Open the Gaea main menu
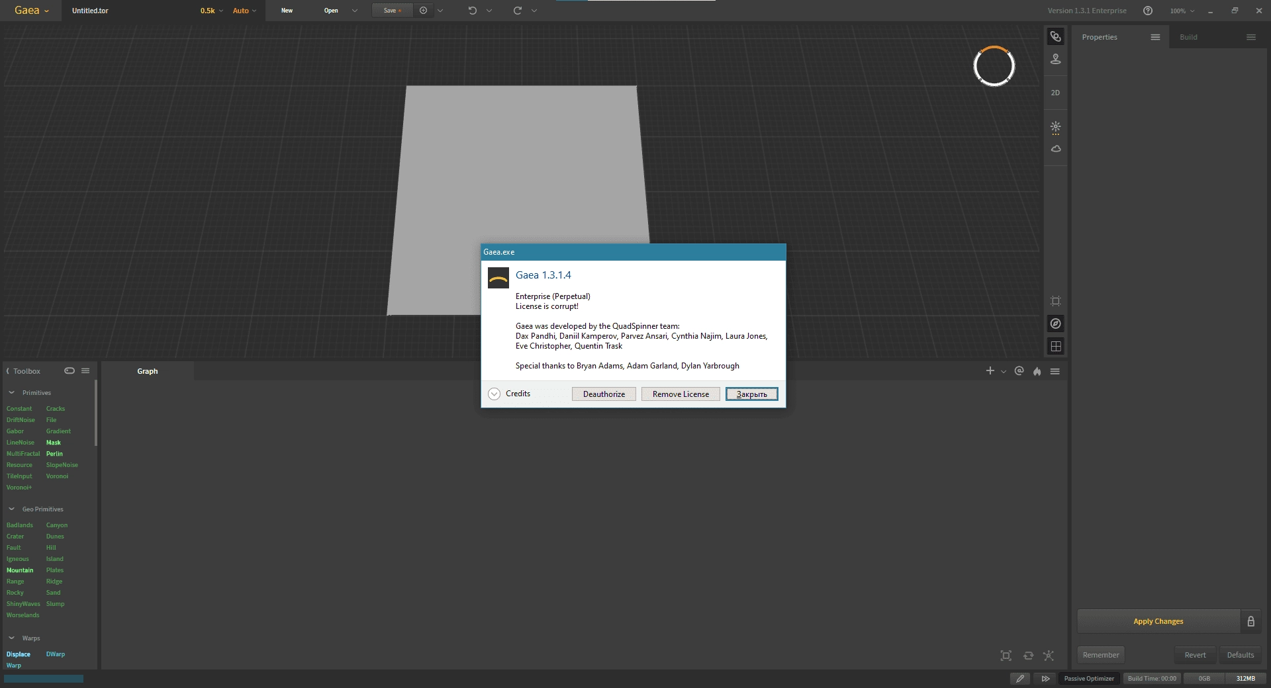 click(32, 11)
